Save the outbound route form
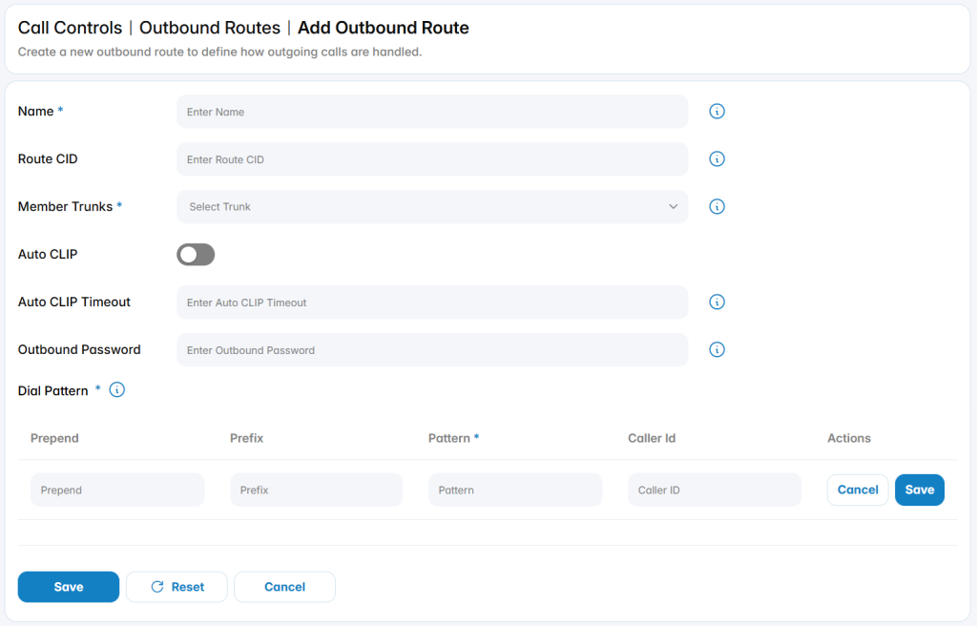Image resolution: width=977 pixels, height=626 pixels. pyautogui.click(x=69, y=587)
